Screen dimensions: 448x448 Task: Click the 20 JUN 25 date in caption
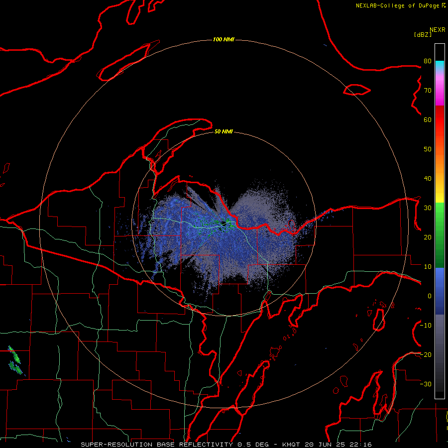pos(324,445)
